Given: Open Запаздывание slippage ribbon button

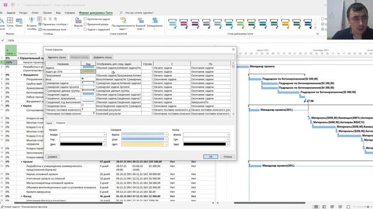Looking at the screenshot, I should 154,24.
